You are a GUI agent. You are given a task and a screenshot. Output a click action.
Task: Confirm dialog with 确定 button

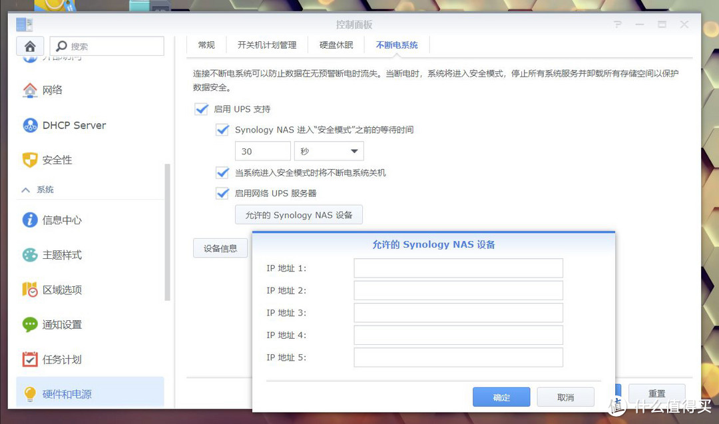pyautogui.click(x=501, y=397)
